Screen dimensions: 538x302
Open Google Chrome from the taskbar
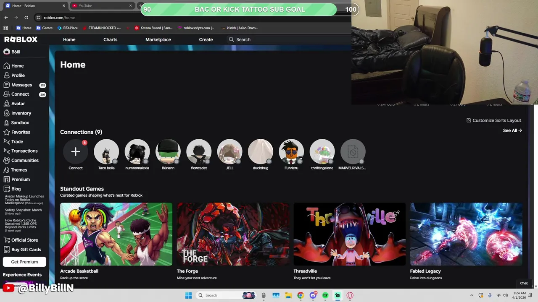tap(301, 295)
